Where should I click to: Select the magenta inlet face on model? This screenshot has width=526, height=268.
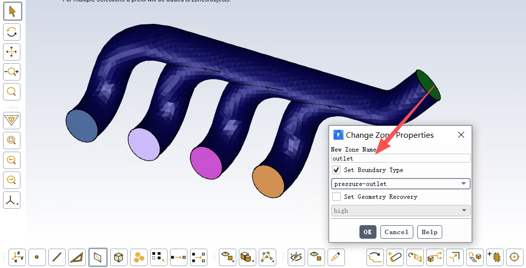pos(206,163)
